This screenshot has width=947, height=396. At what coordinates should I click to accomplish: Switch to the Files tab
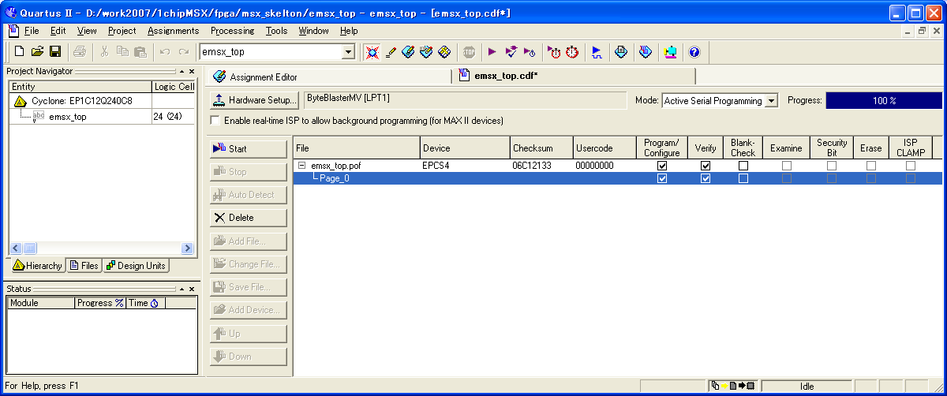click(x=84, y=266)
